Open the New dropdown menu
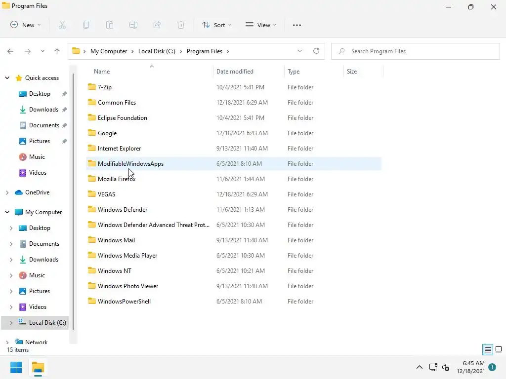 coord(26,25)
